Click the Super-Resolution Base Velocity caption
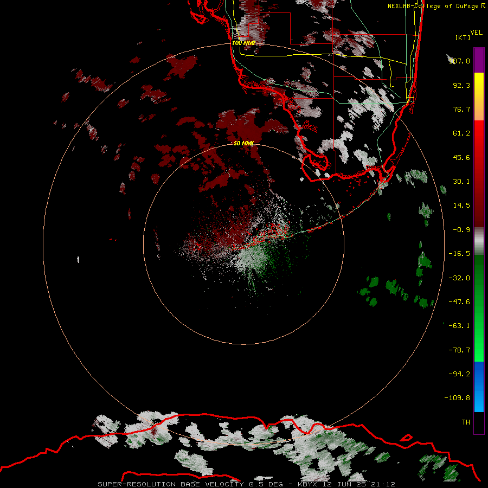488x488 pixels. pyautogui.click(x=246, y=484)
